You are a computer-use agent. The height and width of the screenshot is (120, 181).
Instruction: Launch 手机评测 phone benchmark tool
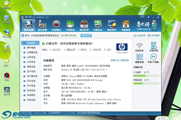[153, 47]
